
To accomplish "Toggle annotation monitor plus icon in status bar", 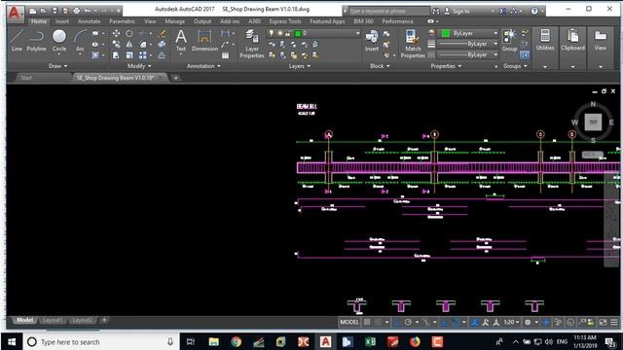I will click(x=546, y=322).
